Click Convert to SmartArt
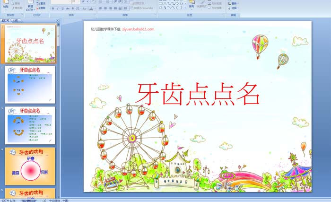Screen dimensions: 331x202 [142, 8]
